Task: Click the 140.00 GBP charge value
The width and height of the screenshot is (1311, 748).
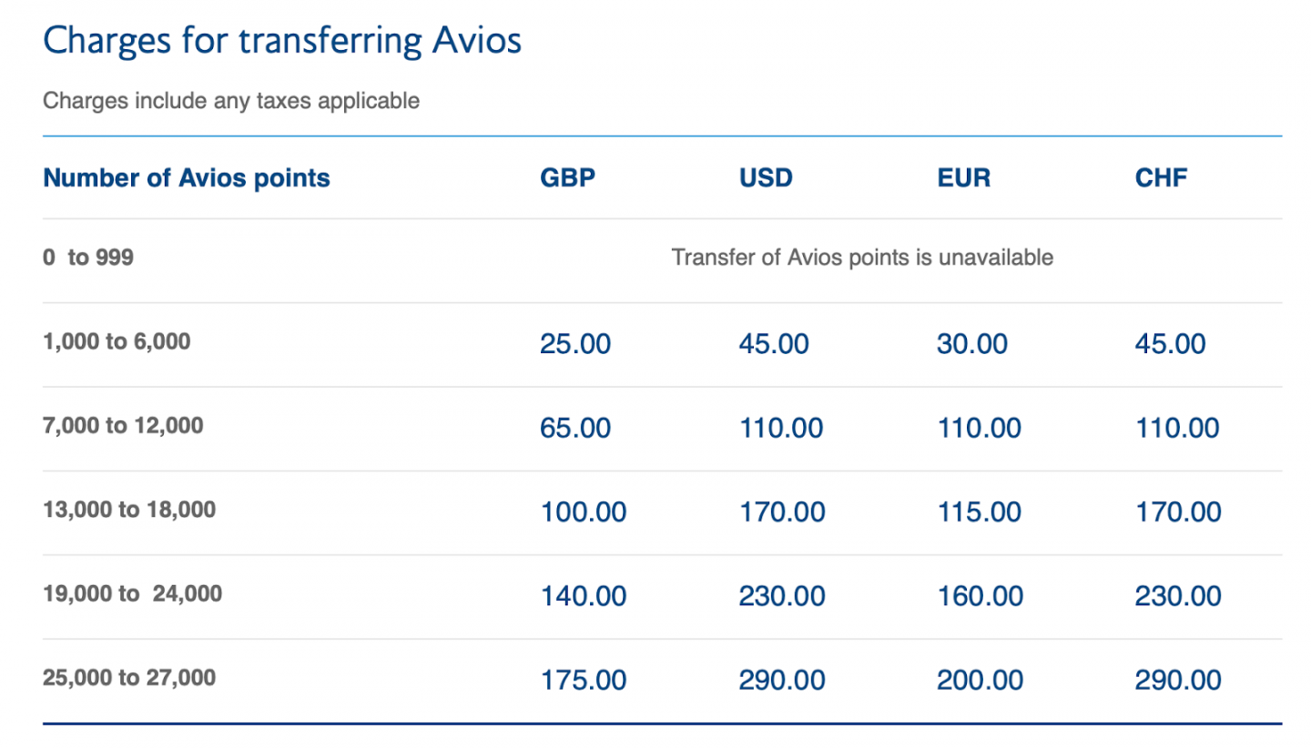Action: [584, 597]
